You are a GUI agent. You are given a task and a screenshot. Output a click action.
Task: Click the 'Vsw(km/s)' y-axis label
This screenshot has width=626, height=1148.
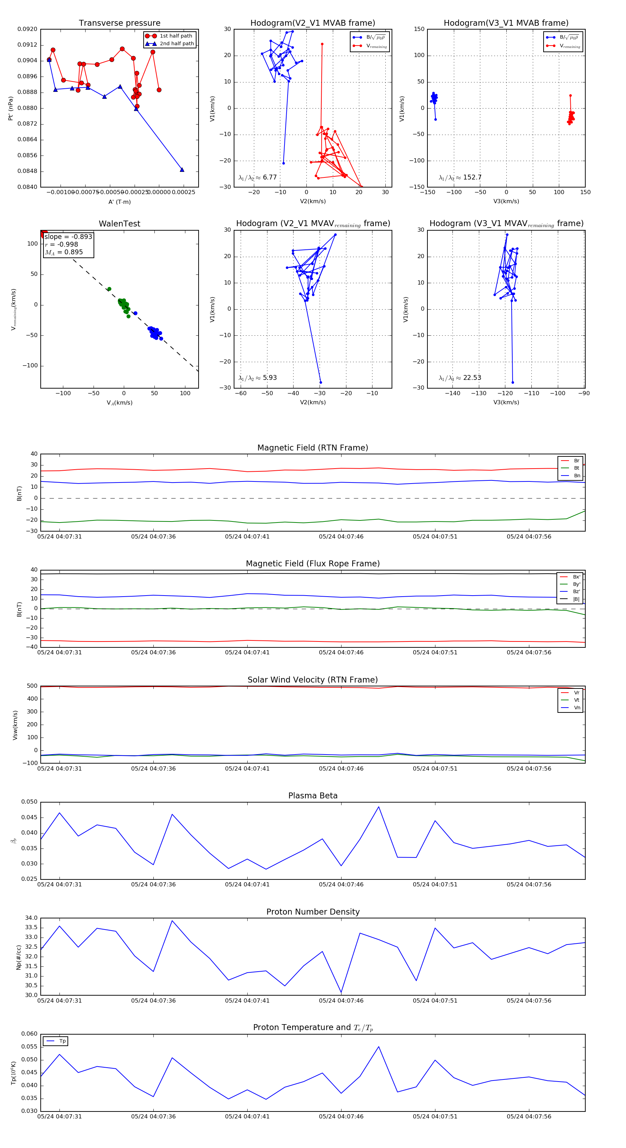(15, 725)
